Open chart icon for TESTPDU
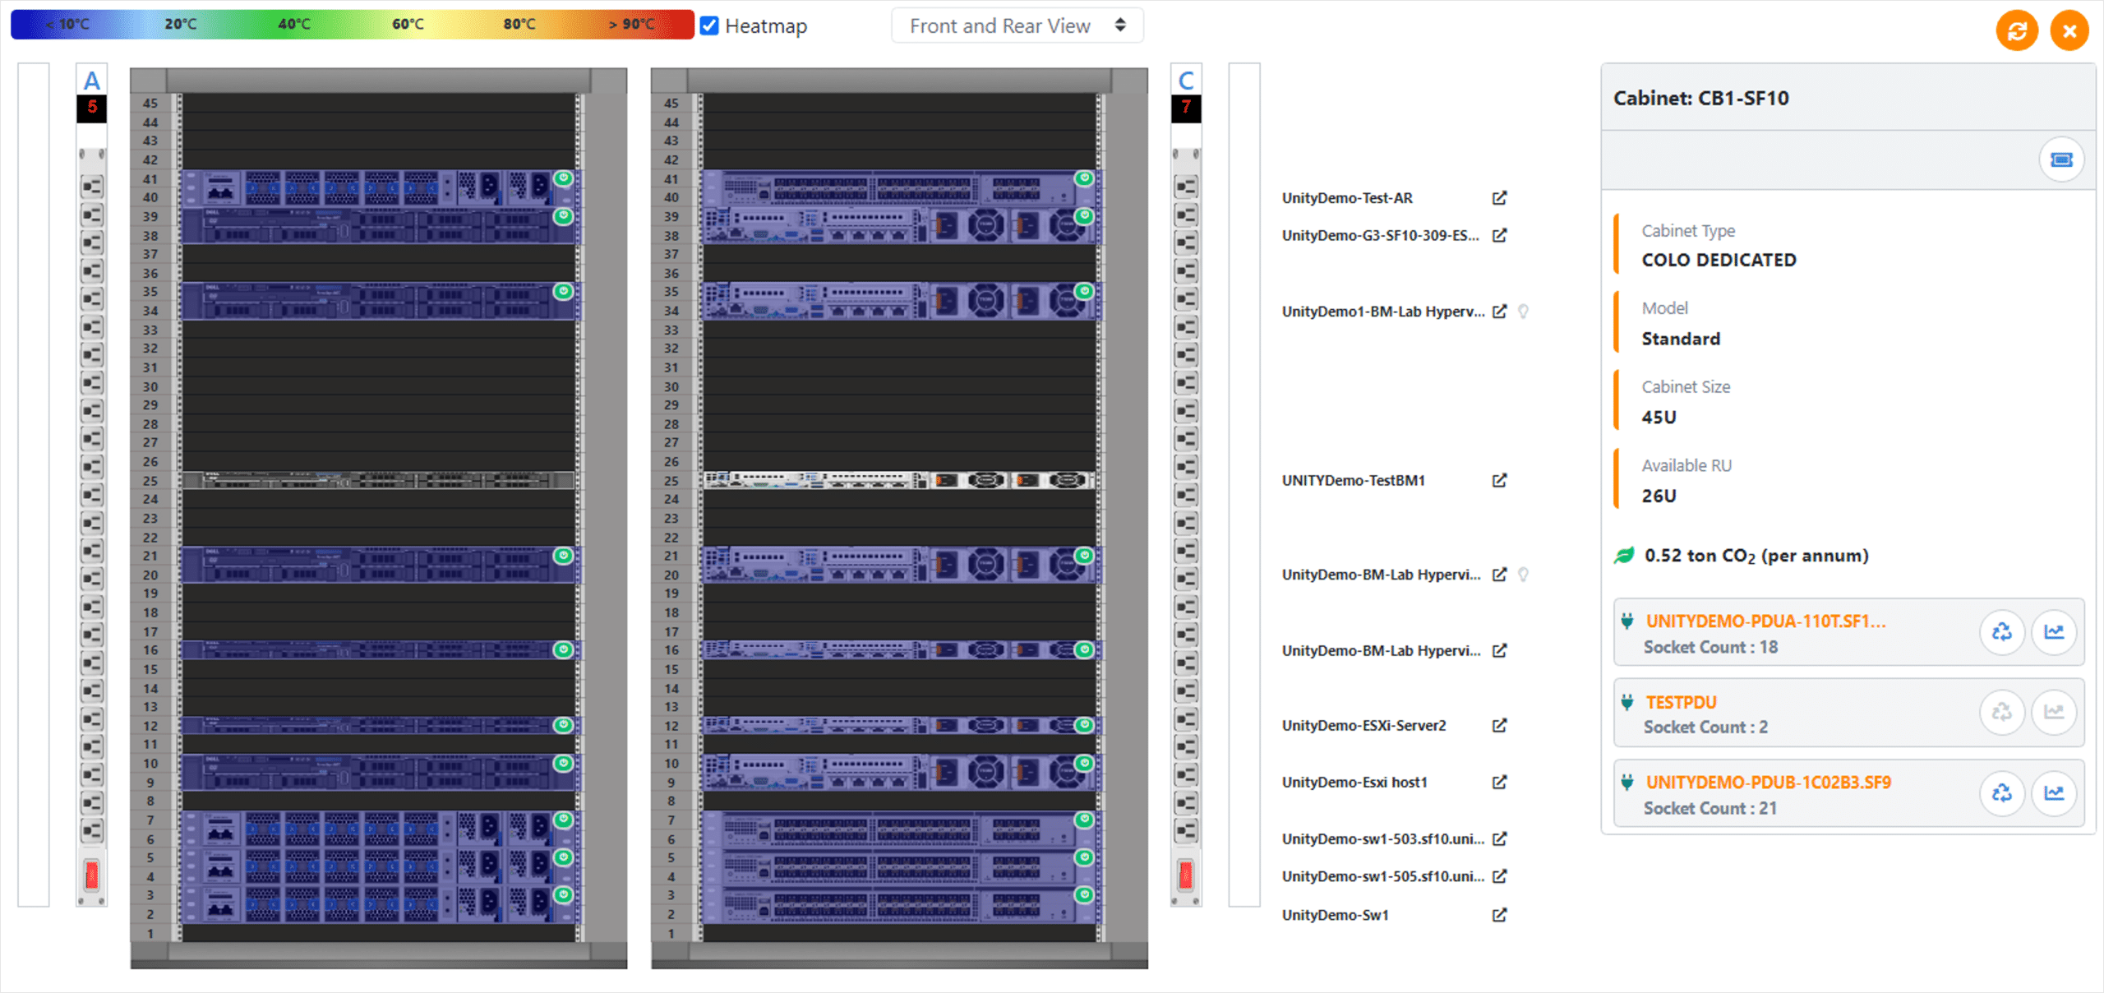2104x993 pixels. click(2054, 712)
